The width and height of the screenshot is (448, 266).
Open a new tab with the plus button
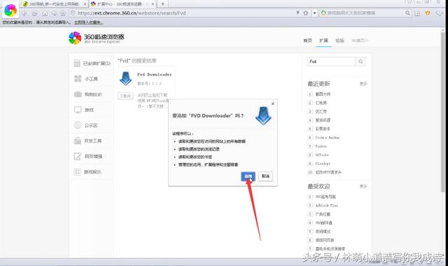pos(162,4)
